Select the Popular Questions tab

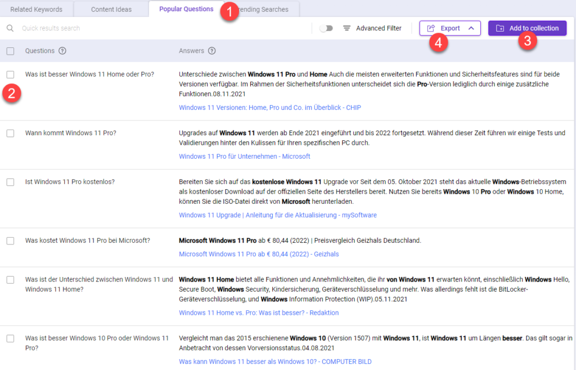(x=186, y=9)
